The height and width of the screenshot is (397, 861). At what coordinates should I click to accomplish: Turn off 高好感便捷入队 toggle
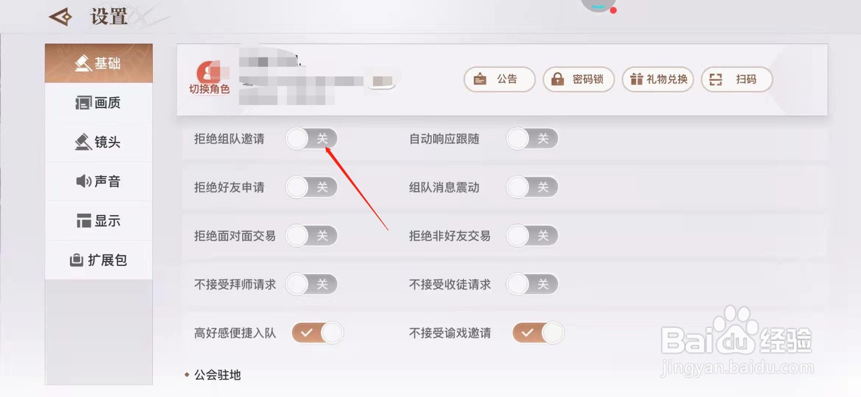(x=317, y=332)
